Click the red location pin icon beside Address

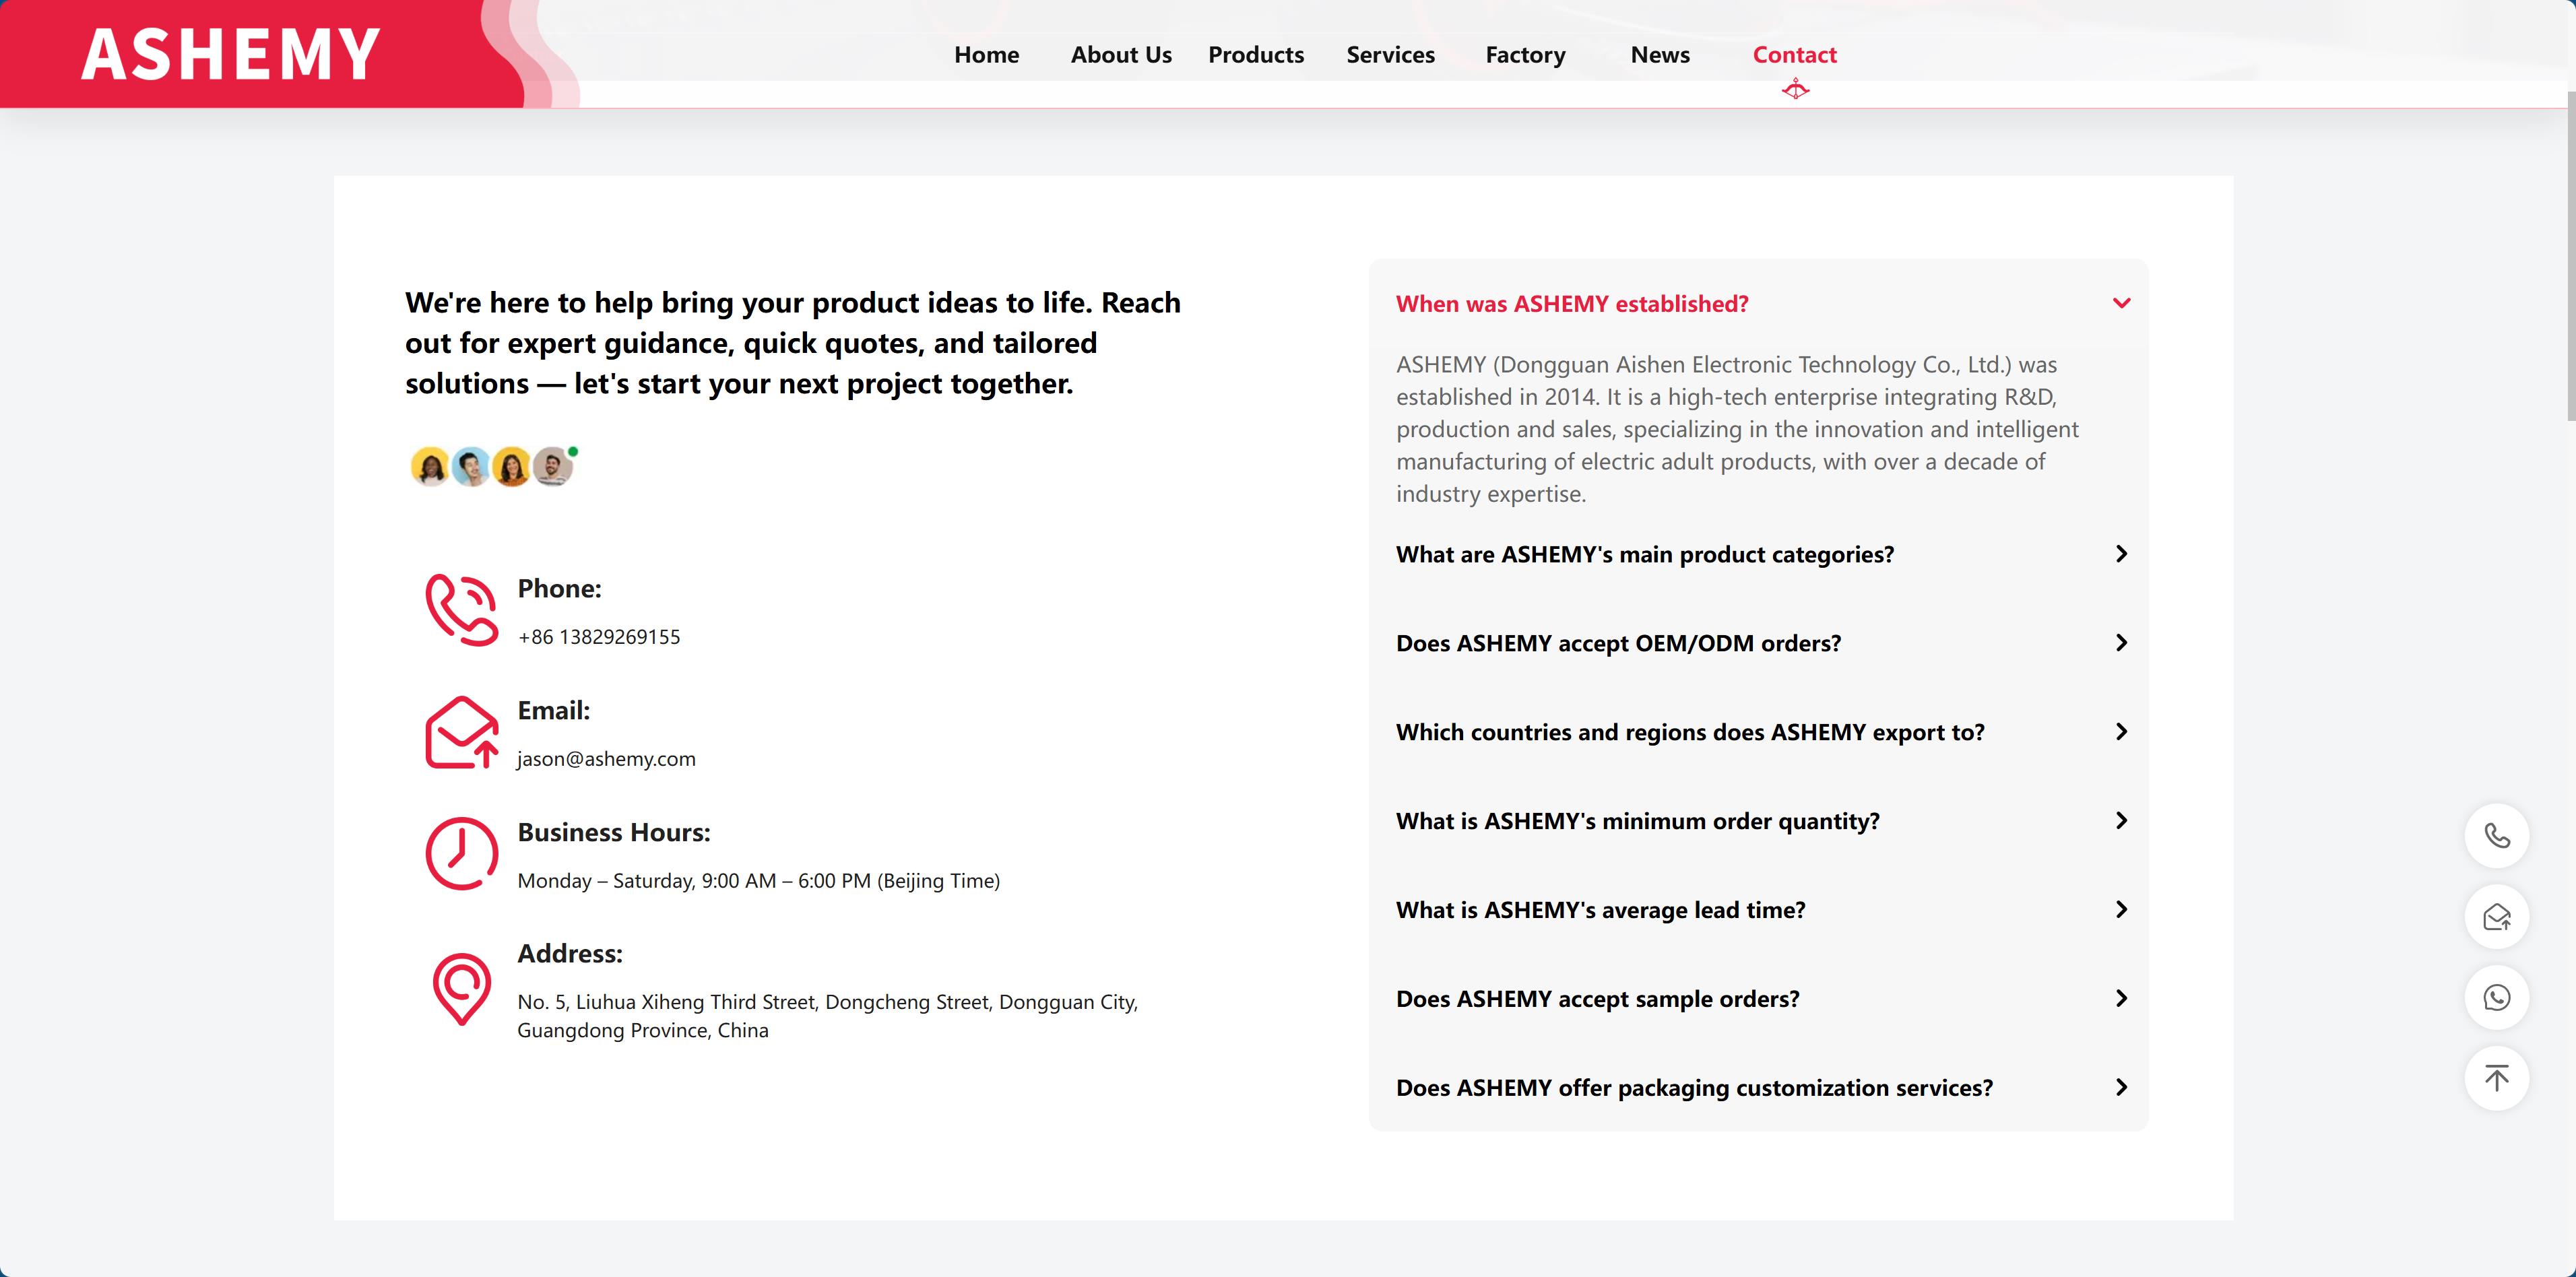coord(461,989)
